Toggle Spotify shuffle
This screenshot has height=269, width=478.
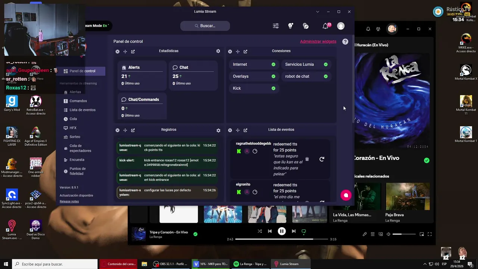click(260, 231)
